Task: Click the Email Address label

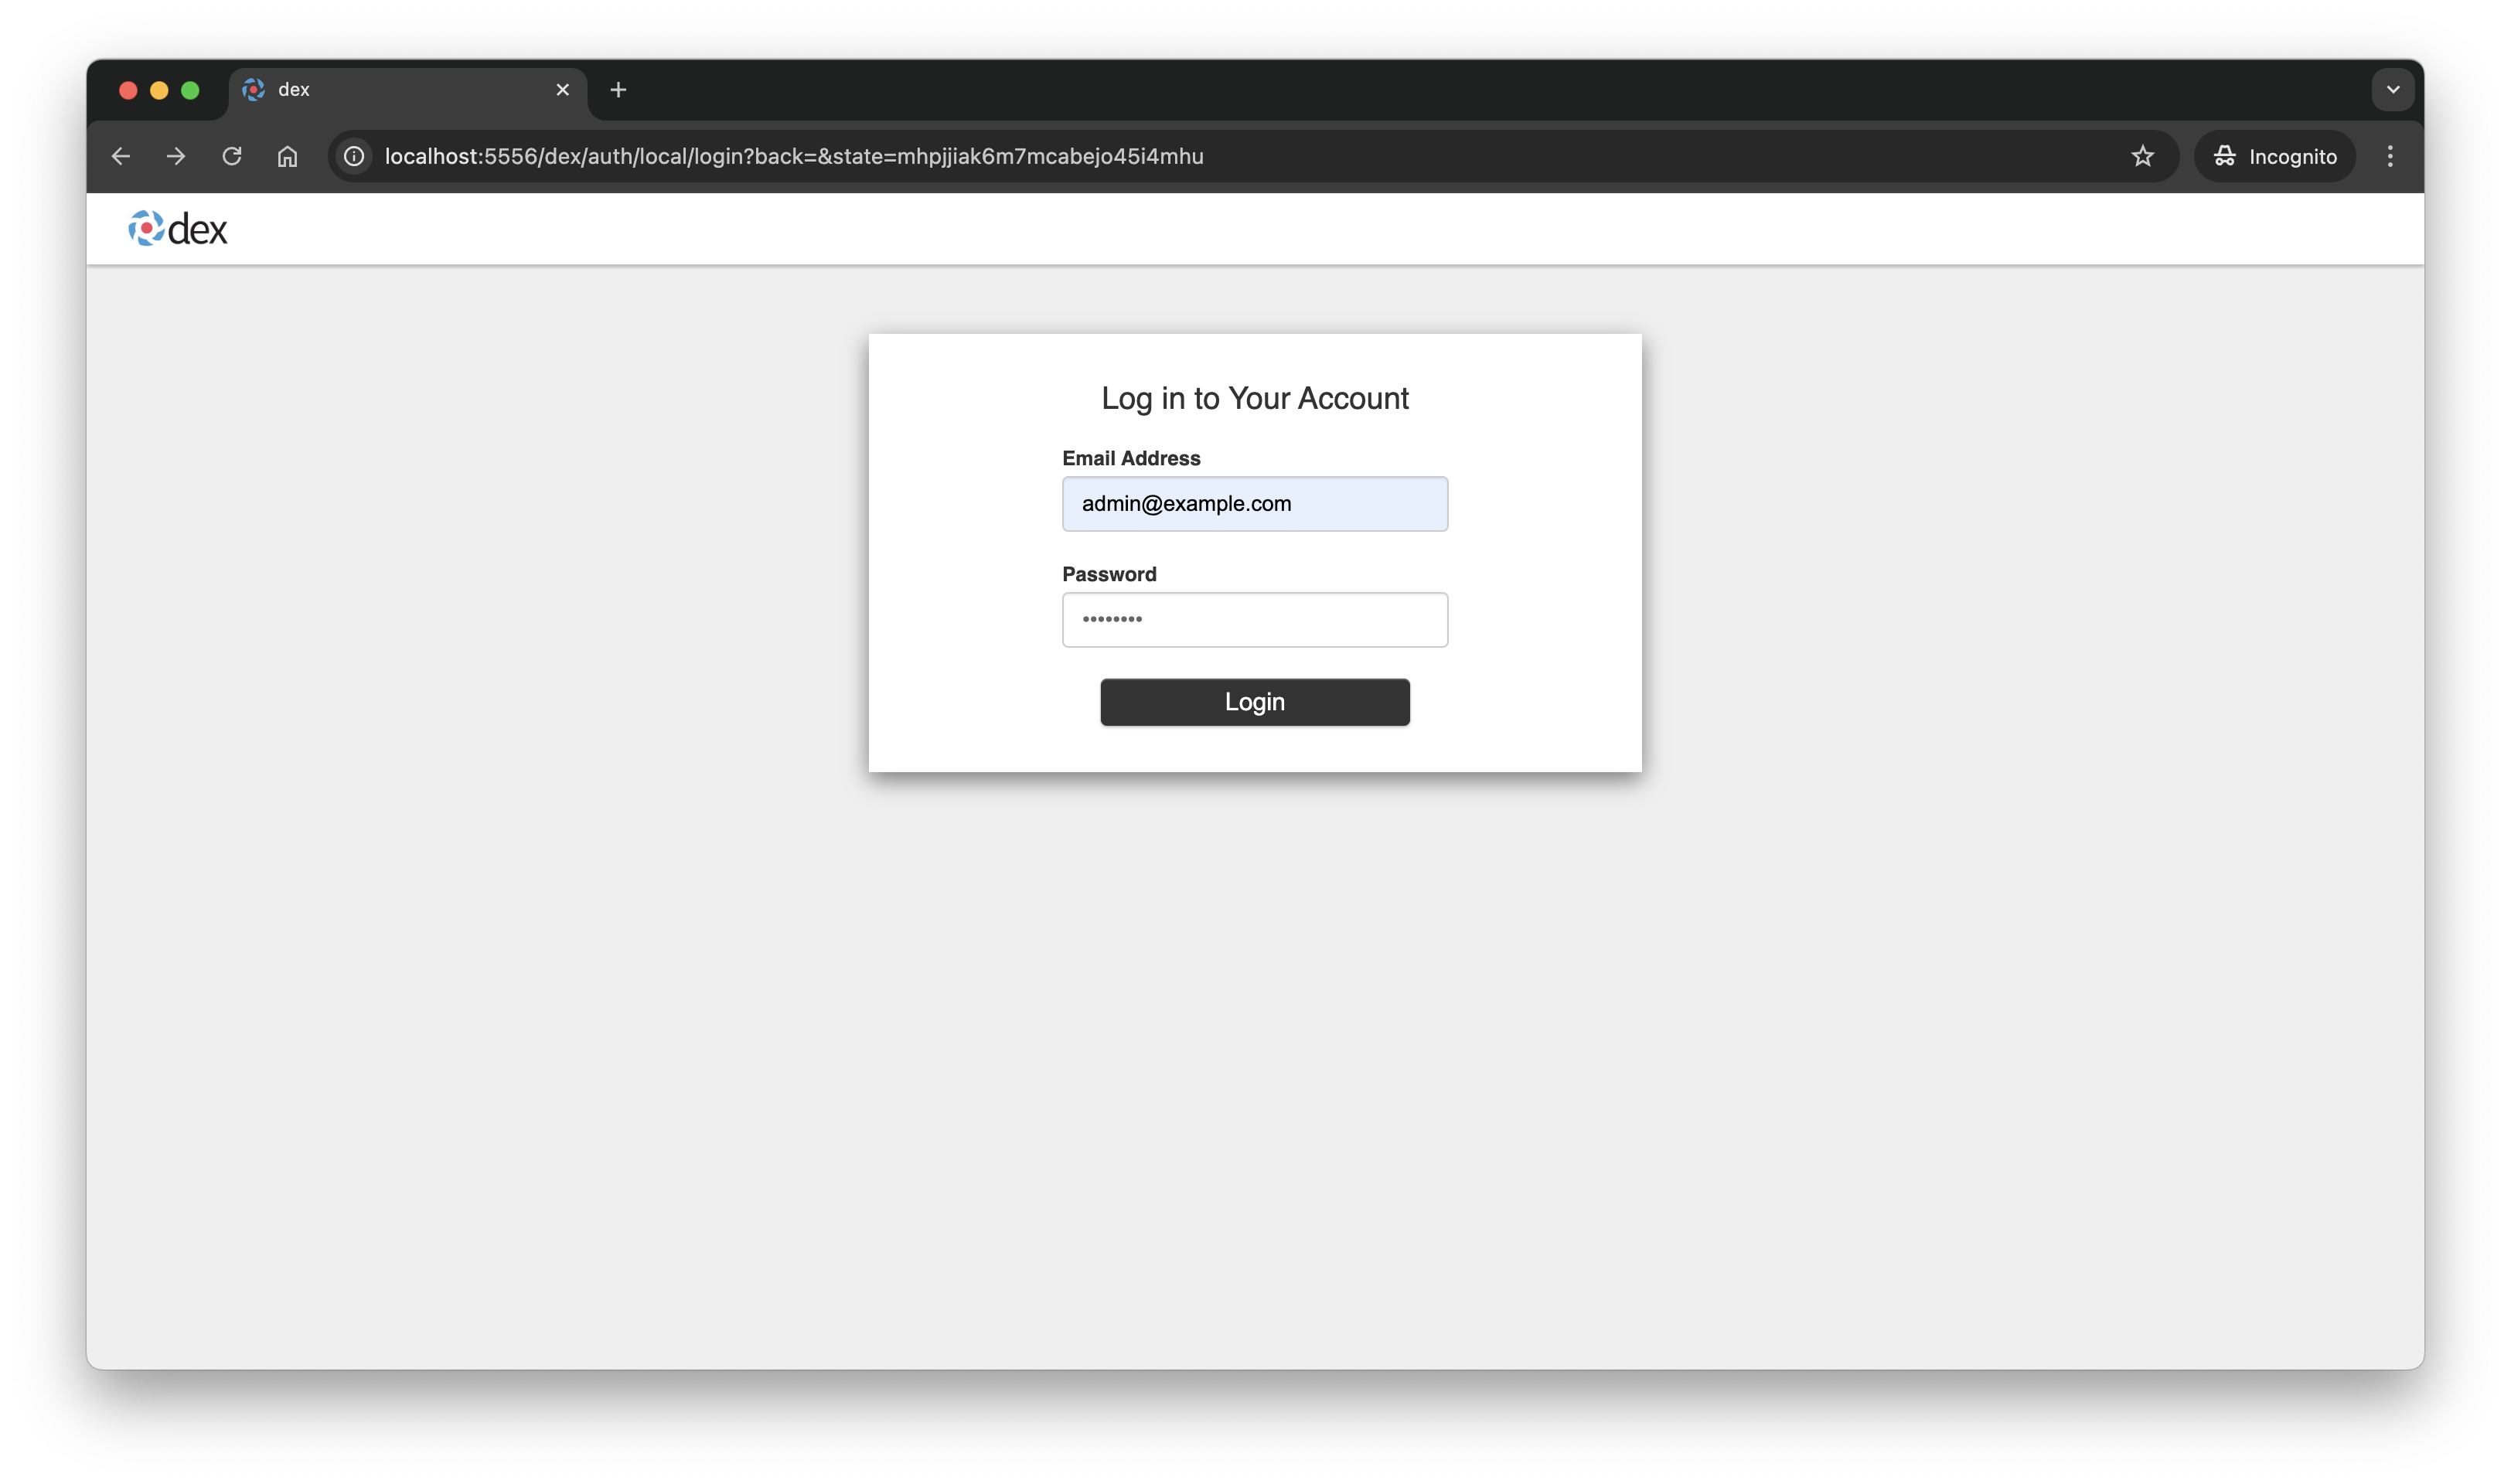Action: pyautogui.click(x=1131, y=458)
